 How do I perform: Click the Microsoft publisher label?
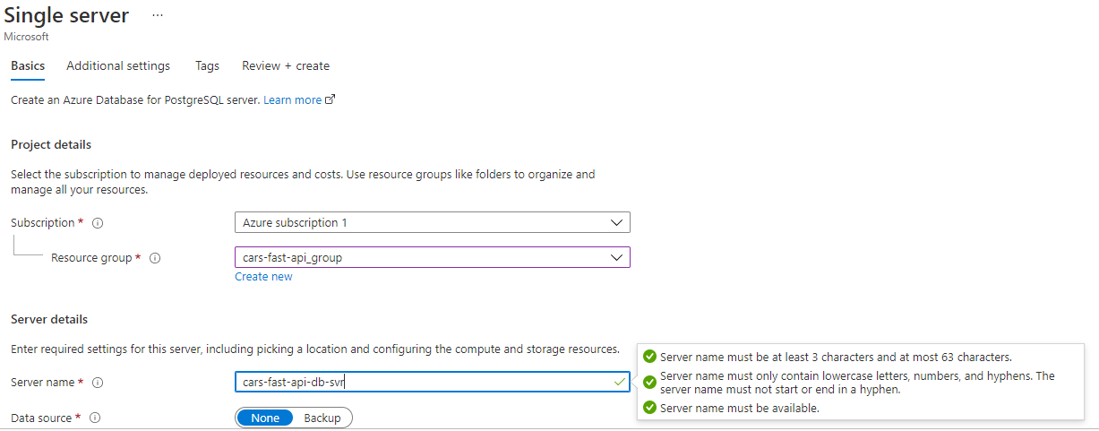[x=26, y=37]
